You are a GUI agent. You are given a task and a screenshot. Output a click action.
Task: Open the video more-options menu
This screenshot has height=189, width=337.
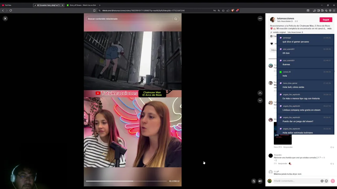(x=260, y=18)
